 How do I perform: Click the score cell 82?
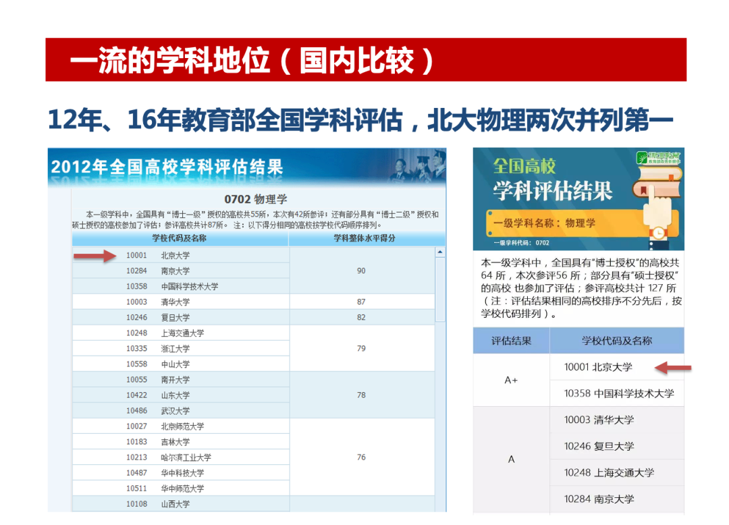[x=362, y=318]
